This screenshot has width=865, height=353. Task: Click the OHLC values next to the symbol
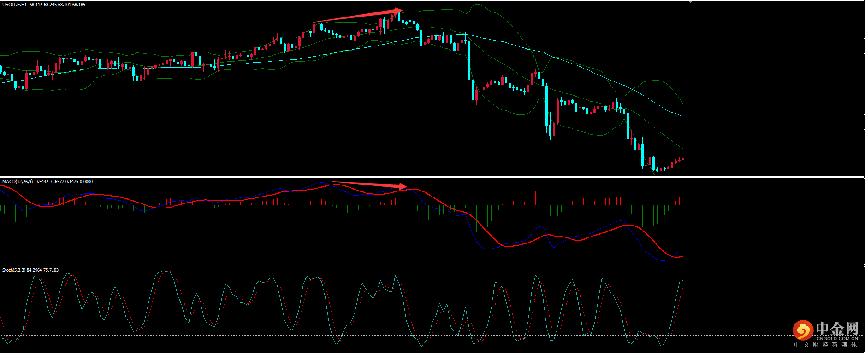click(57, 5)
